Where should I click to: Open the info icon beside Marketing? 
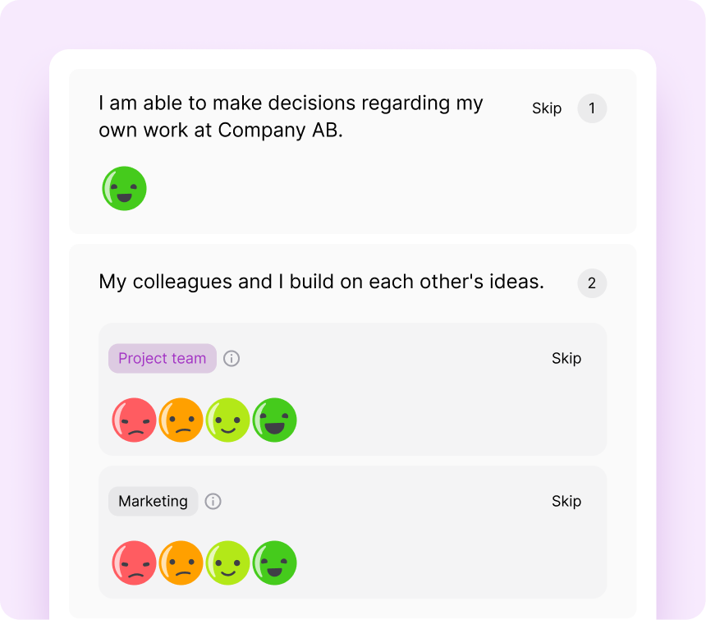pyautogui.click(x=213, y=501)
